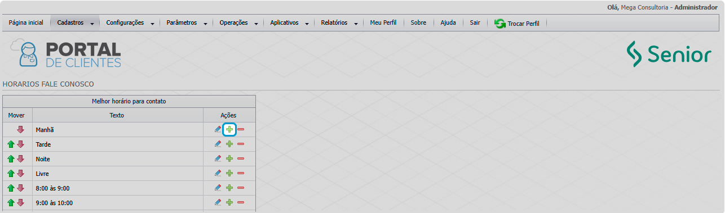This screenshot has height=213, width=725.
Task: Delete the Tarde entry
Action: click(x=241, y=144)
